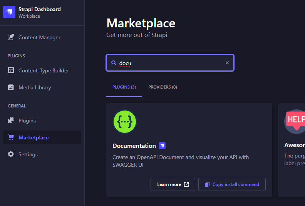Click the external link icon on Learn more

pos(186,184)
